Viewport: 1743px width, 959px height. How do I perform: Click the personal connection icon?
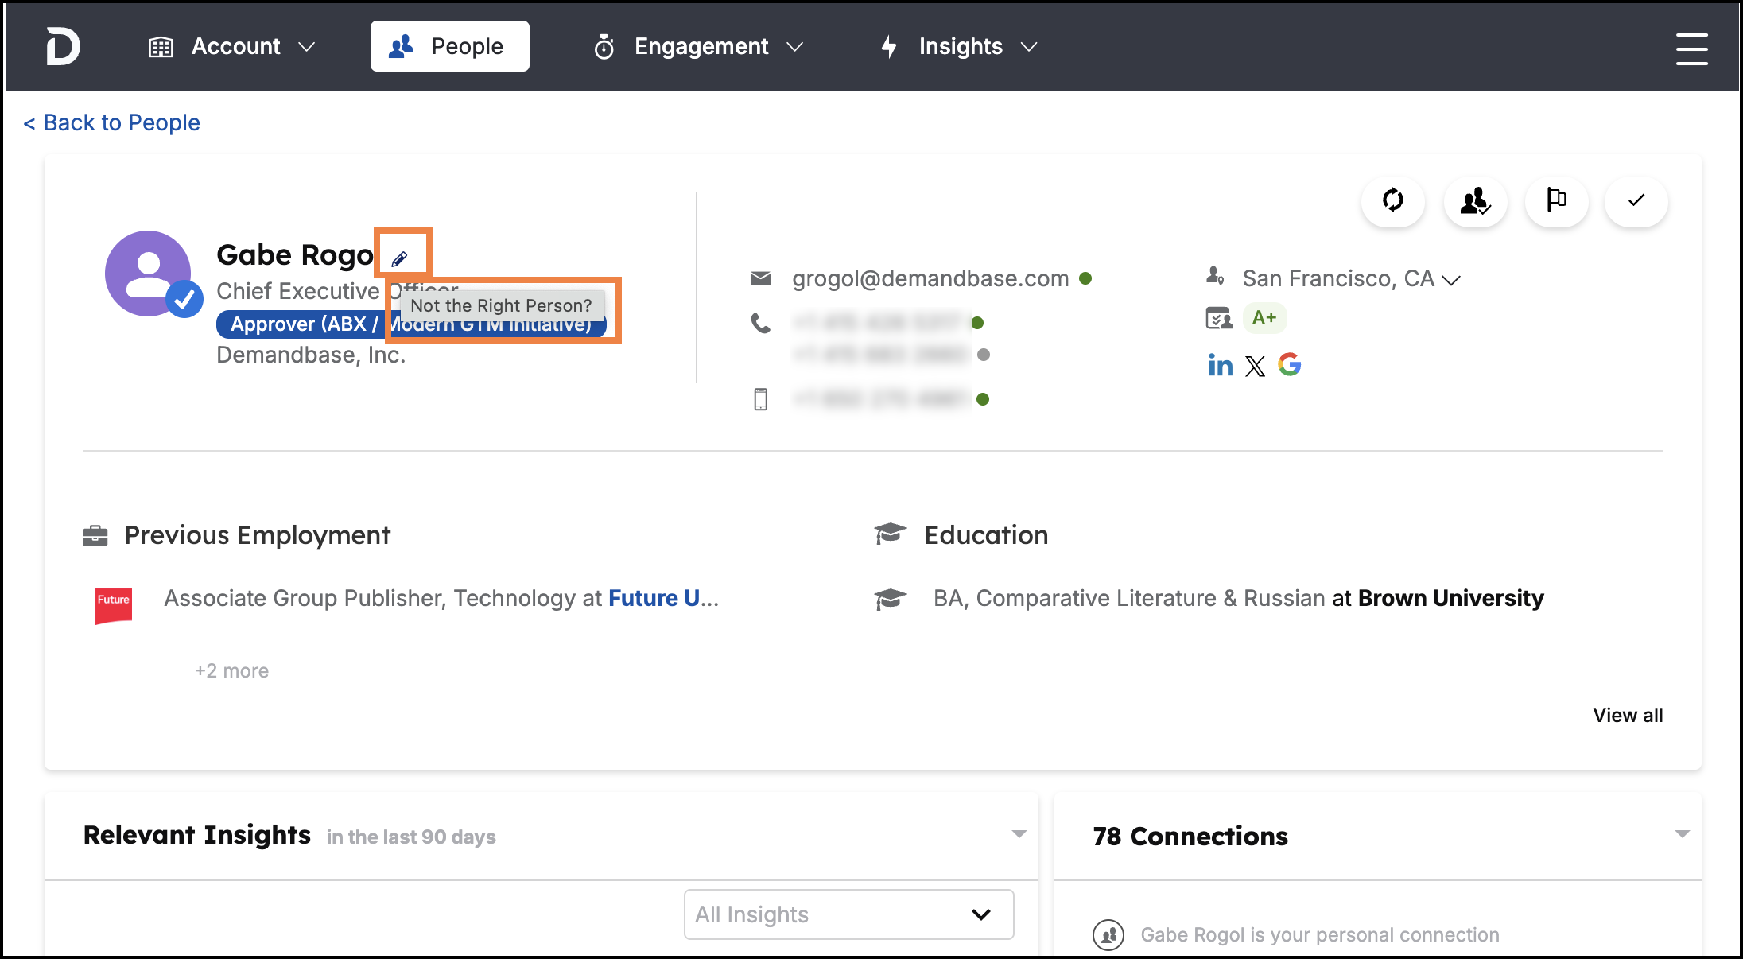1108,935
